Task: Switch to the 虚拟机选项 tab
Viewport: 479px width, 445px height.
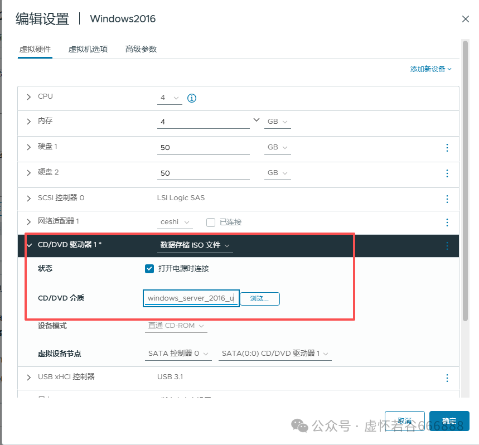Action: click(88, 49)
